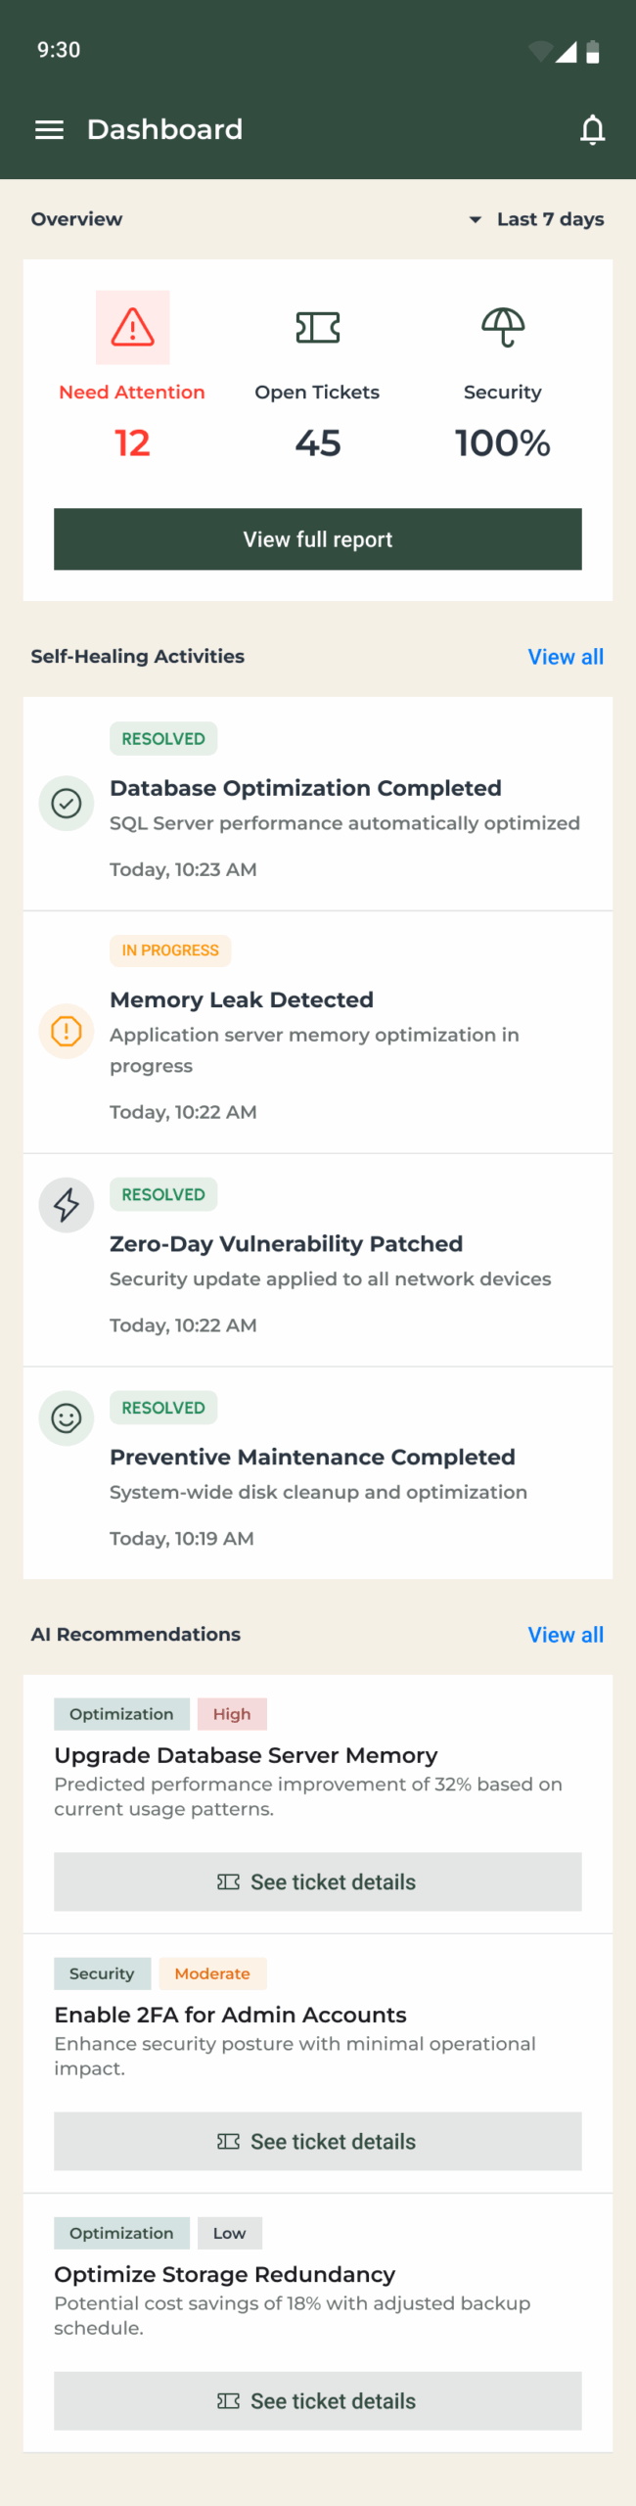This screenshot has height=2506, width=636.
Task: Tap the High priority tag
Action: (232, 1714)
